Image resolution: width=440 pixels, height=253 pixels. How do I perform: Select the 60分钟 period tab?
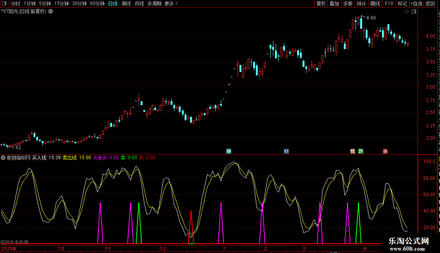click(x=97, y=4)
